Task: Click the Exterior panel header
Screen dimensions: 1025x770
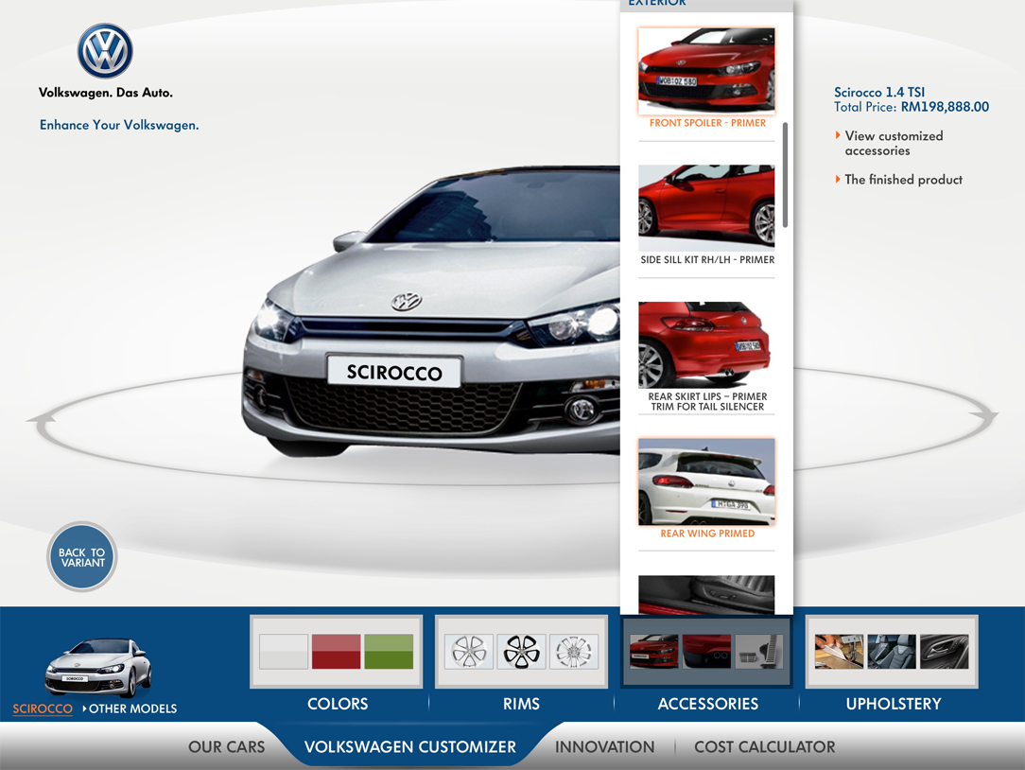Action: [x=706, y=5]
